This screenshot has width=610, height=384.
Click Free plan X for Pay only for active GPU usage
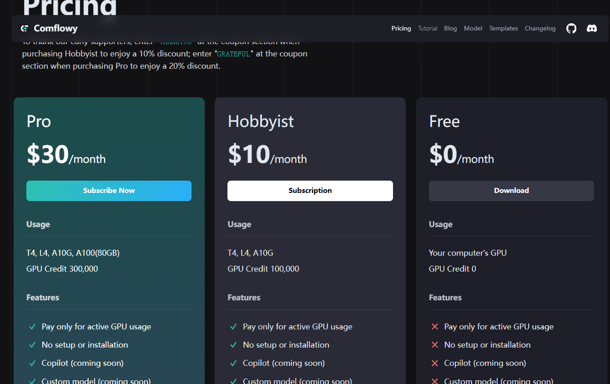435,327
